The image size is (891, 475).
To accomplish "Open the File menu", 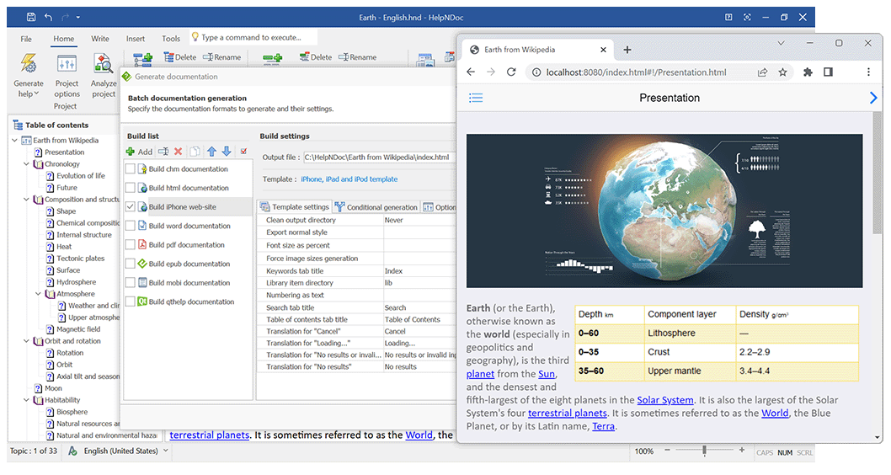I will (x=26, y=39).
